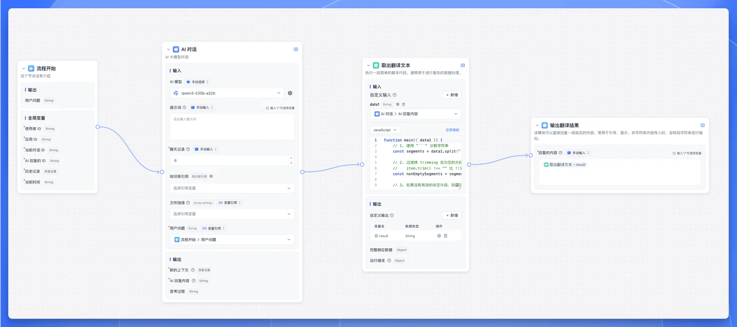
Task: Click the AI 对话 robot icon
Action: coord(176,49)
